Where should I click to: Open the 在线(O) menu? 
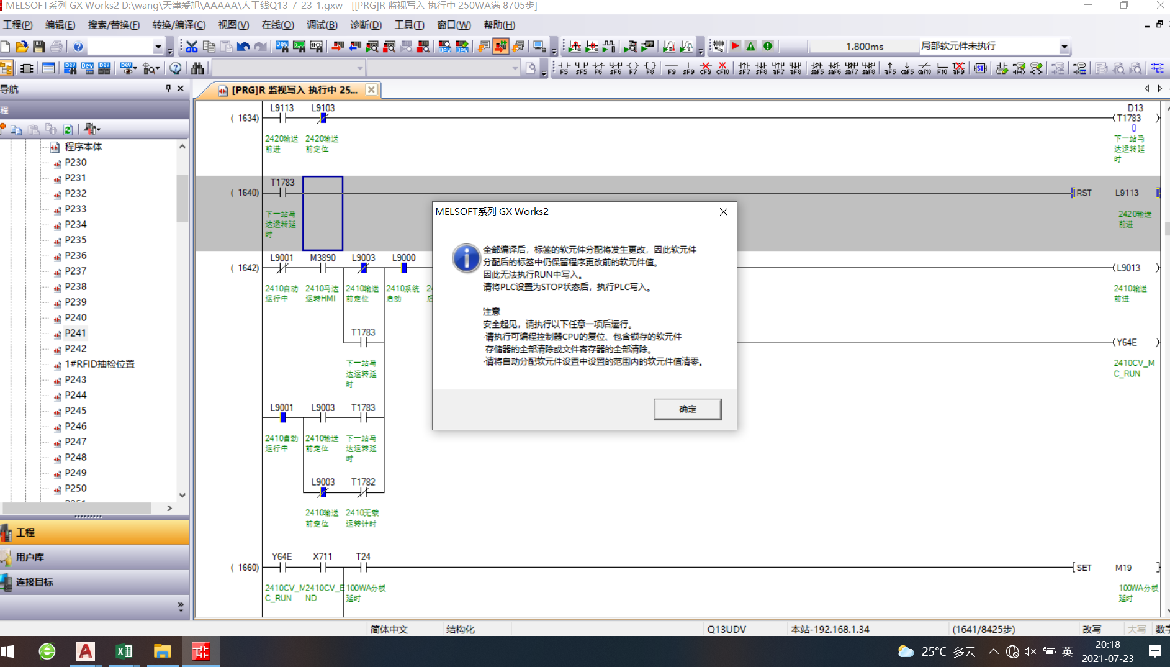click(x=277, y=25)
